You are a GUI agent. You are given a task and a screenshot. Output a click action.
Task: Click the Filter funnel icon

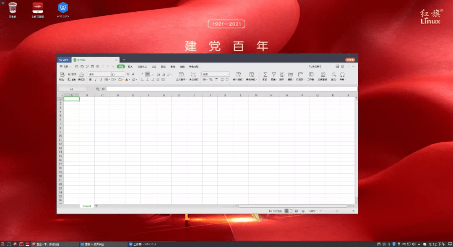coord(273,75)
